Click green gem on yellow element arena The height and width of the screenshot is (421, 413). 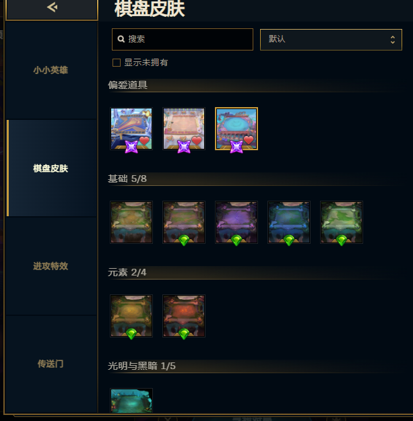coord(131,334)
